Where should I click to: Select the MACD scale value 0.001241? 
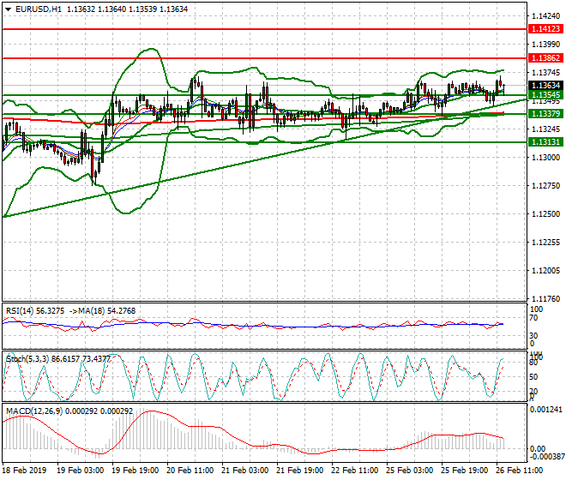(x=546, y=410)
